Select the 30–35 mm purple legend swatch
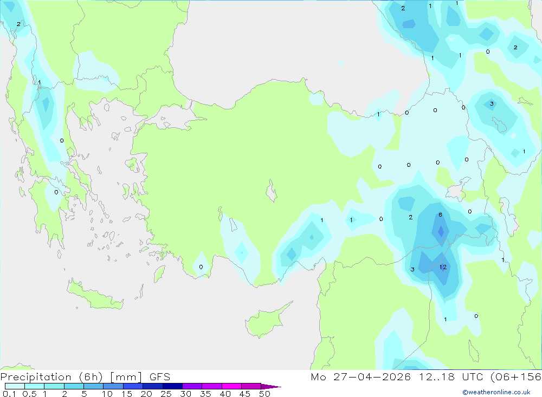 [x=192, y=386]
